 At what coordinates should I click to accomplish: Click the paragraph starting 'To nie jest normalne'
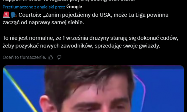[90, 42]
